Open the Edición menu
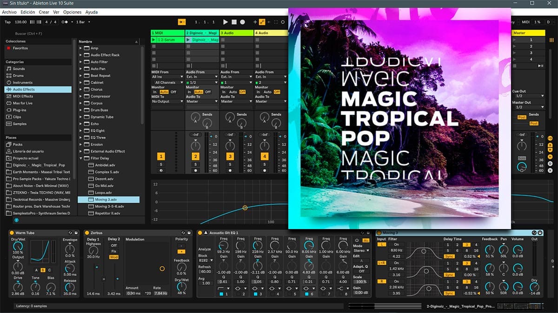Viewport: 558px width, 313px height. point(28,12)
